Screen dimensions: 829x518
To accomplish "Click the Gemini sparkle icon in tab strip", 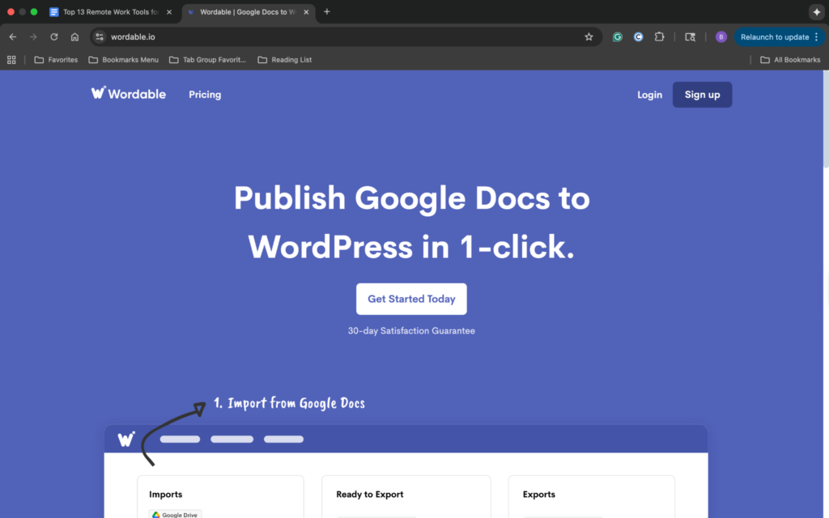I will click(x=816, y=11).
